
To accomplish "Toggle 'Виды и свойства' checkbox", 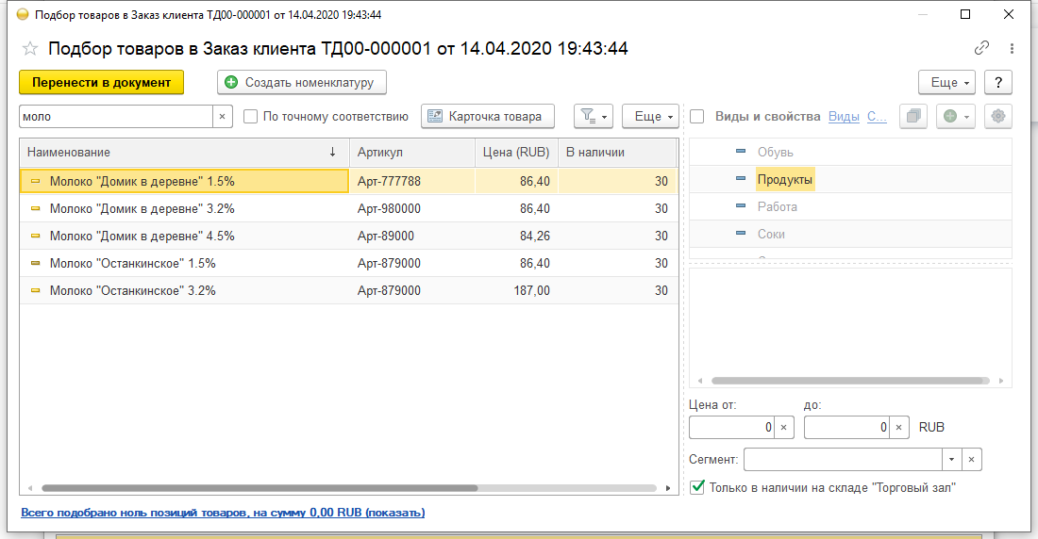I will pos(697,117).
